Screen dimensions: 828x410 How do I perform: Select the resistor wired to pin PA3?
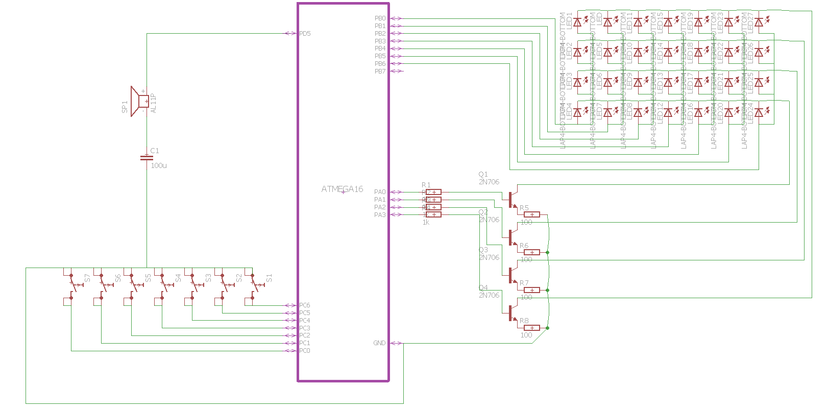point(433,215)
